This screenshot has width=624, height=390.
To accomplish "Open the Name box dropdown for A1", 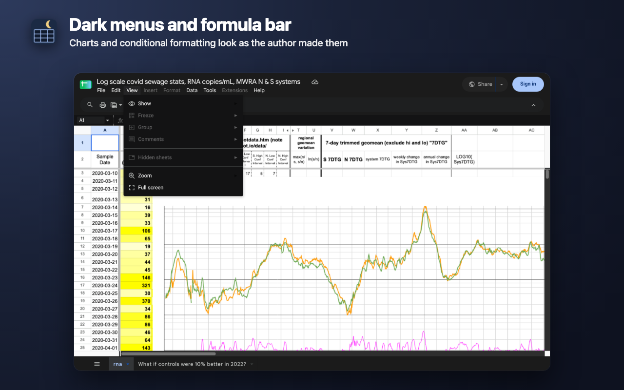I will pyautogui.click(x=107, y=120).
